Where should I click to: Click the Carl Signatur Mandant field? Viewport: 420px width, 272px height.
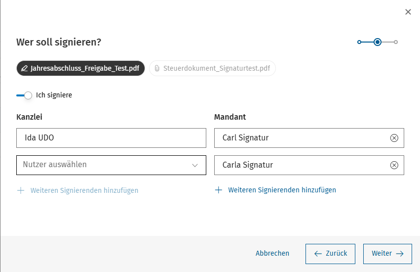coord(309,138)
